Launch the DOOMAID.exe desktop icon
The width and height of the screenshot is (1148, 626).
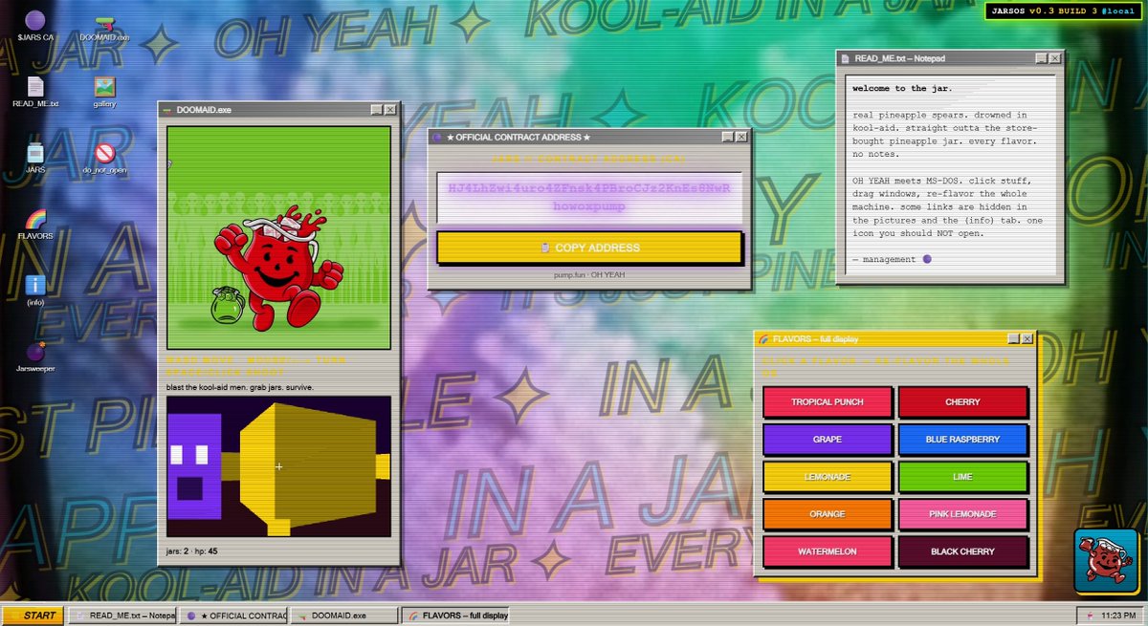(105, 27)
